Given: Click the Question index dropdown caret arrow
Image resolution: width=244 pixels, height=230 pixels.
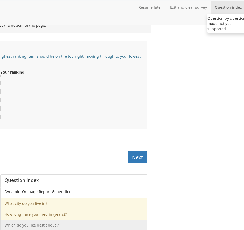Looking at the screenshot, I should 243,8.
